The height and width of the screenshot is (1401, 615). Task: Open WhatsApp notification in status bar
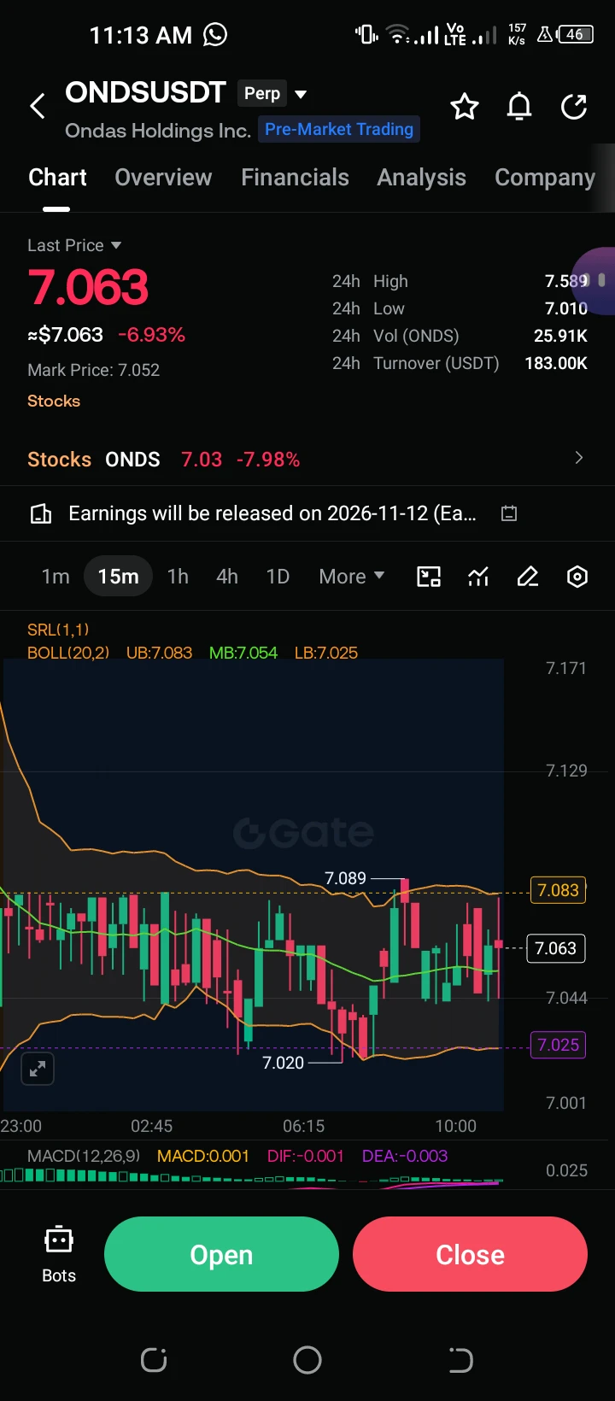click(215, 34)
